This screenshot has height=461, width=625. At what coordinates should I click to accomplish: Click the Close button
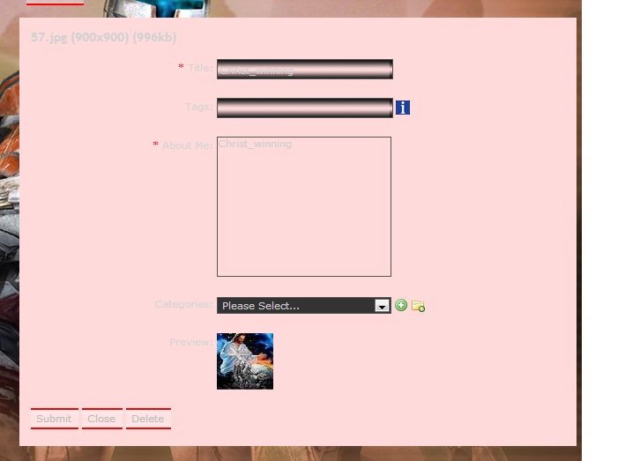[101, 419]
